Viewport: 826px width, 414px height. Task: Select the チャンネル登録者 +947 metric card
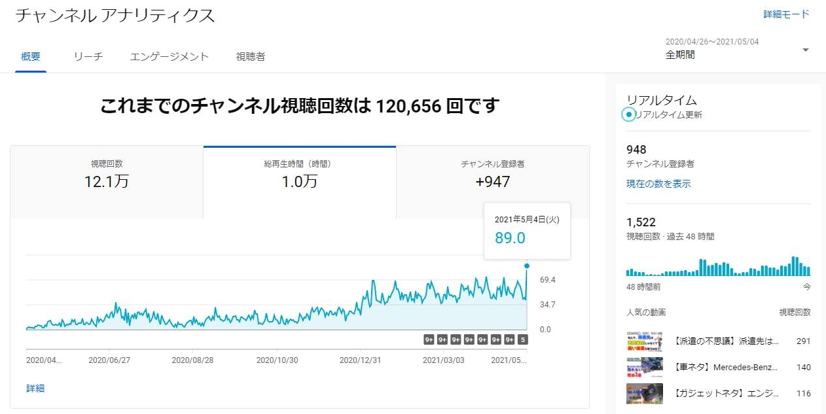(492, 175)
